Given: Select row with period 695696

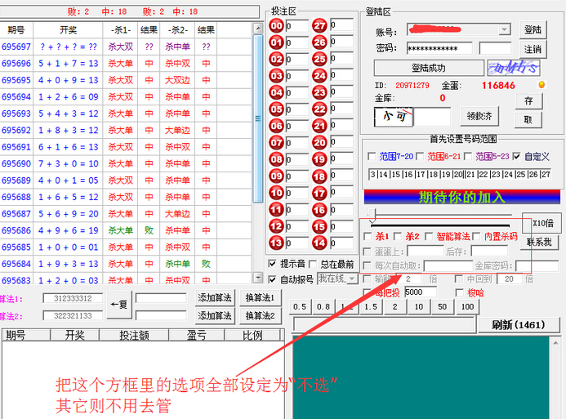Looking at the screenshot, I should point(127,64).
